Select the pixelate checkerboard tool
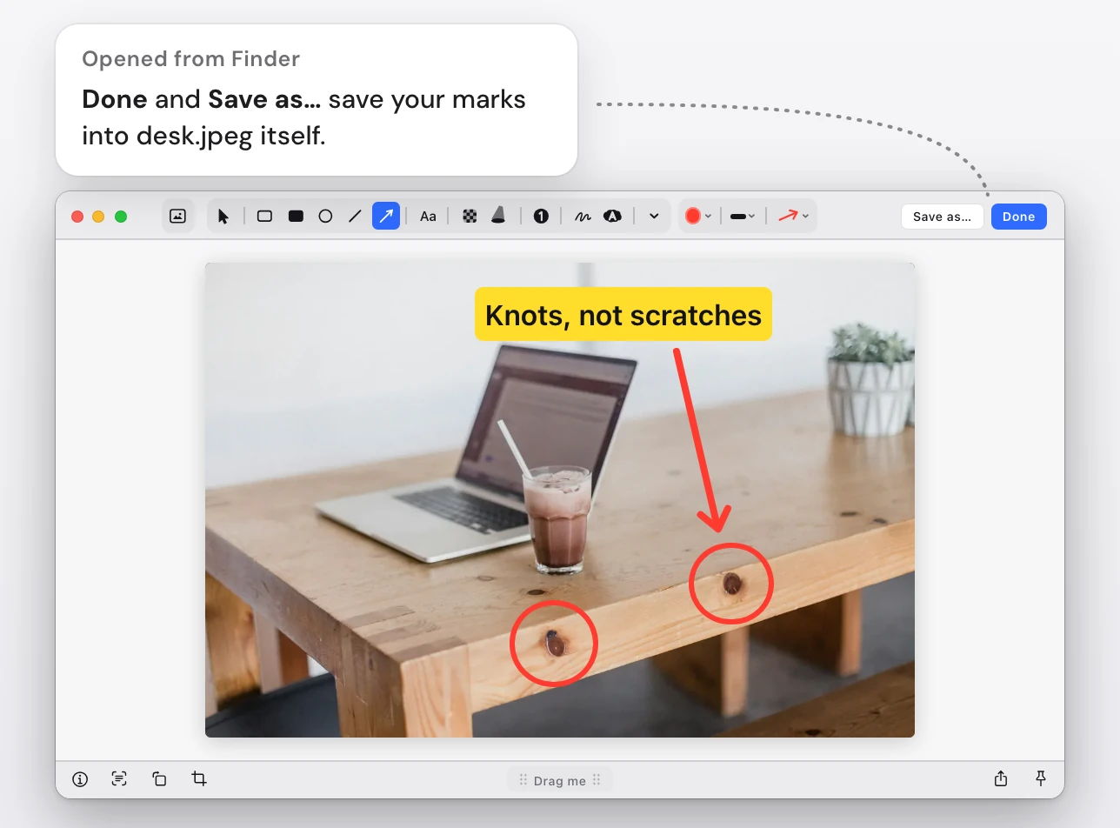 (x=470, y=216)
